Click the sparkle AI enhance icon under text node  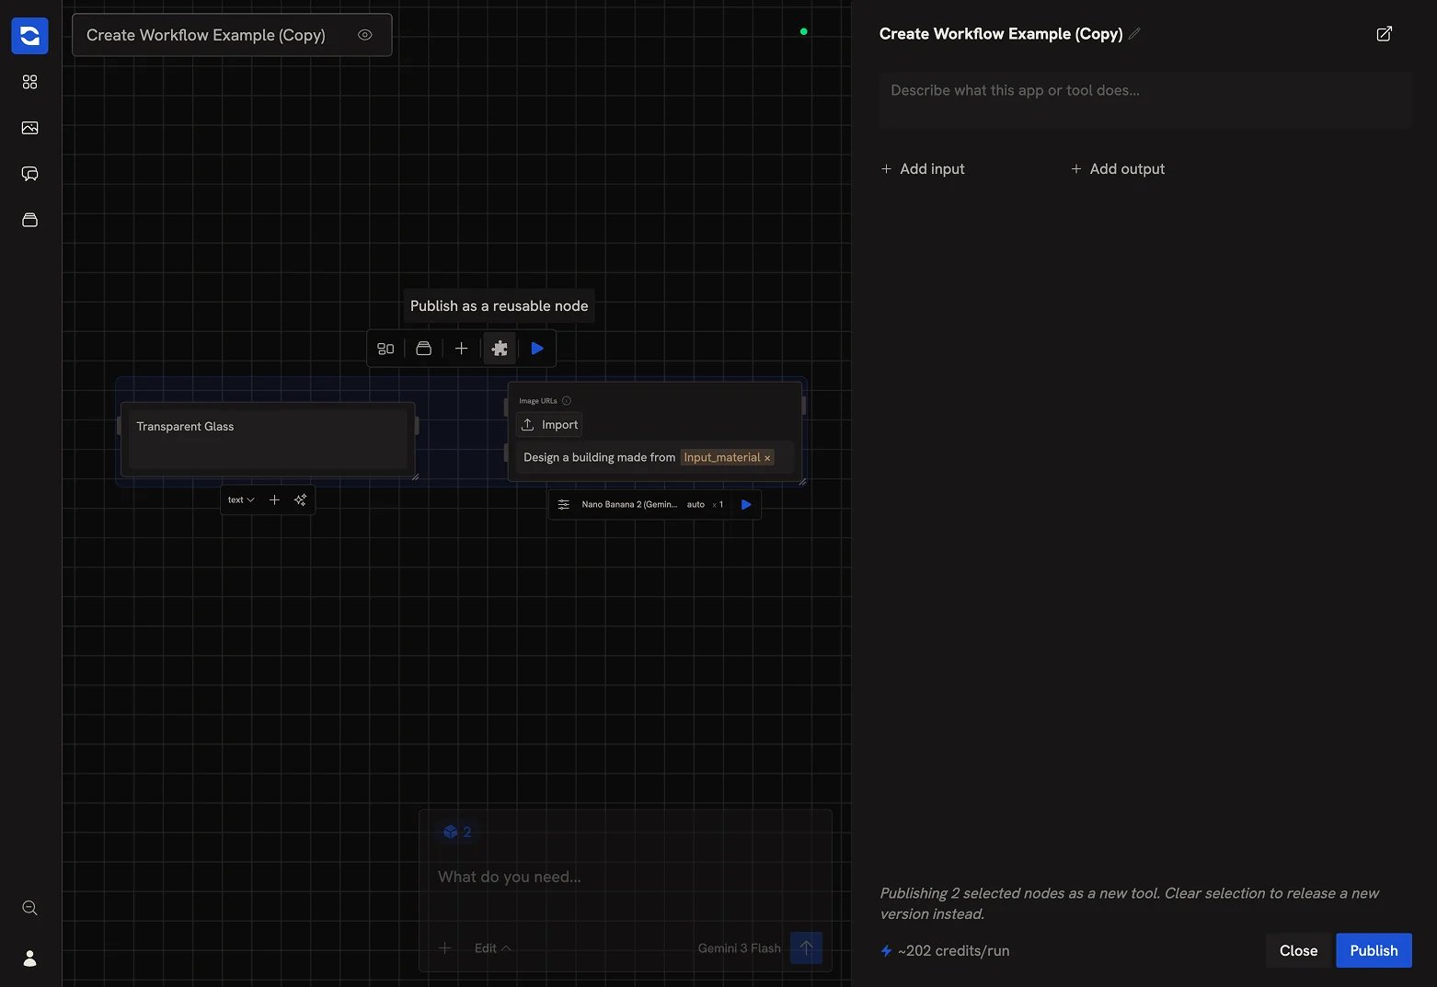300,499
